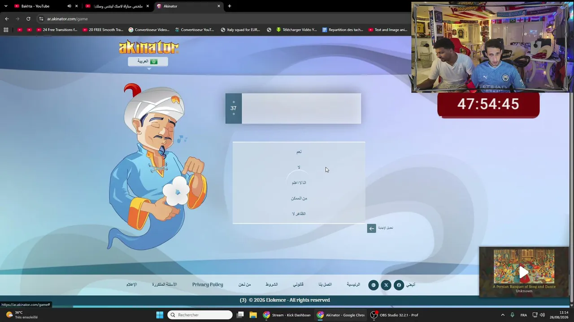Click the back arrow to correct answer
This screenshot has height=322, width=574.
coord(371,229)
